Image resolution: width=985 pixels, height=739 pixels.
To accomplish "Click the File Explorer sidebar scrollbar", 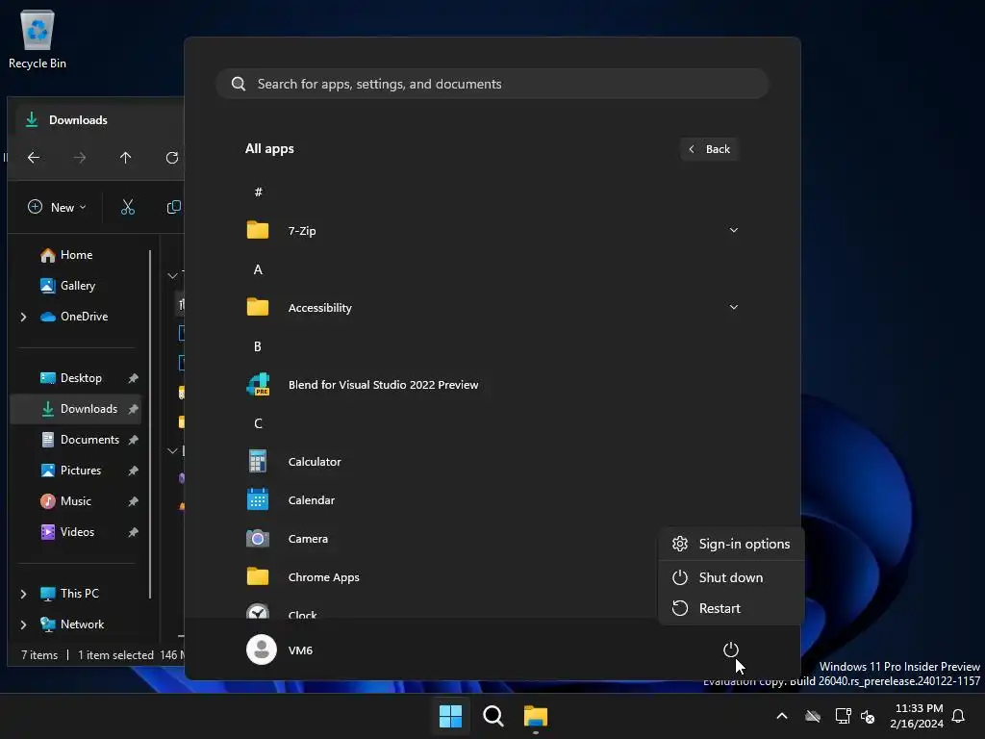I will point(150,424).
